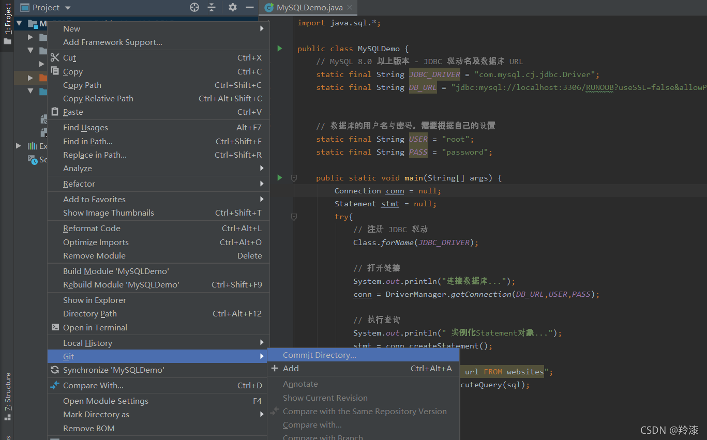Click the import java.sql.*; line
Viewport: 707px width, 440px height.
(x=339, y=23)
